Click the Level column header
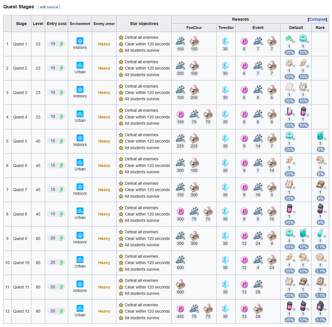332x327 pixels. click(x=38, y=24)
